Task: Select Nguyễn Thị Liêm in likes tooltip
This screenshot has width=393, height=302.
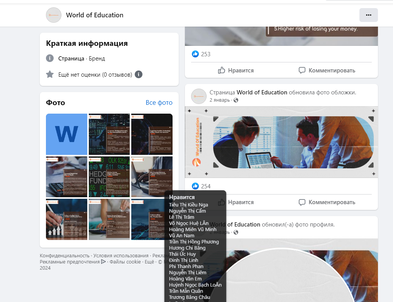Action: 188,272
